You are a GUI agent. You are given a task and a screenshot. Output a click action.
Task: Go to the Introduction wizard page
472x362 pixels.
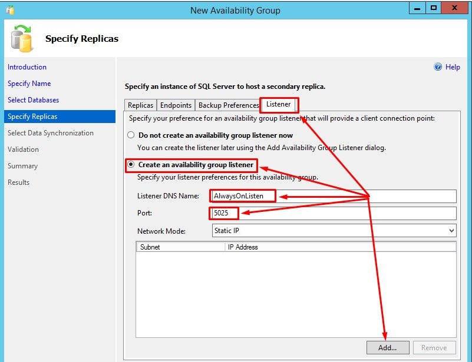coord(27,67)
